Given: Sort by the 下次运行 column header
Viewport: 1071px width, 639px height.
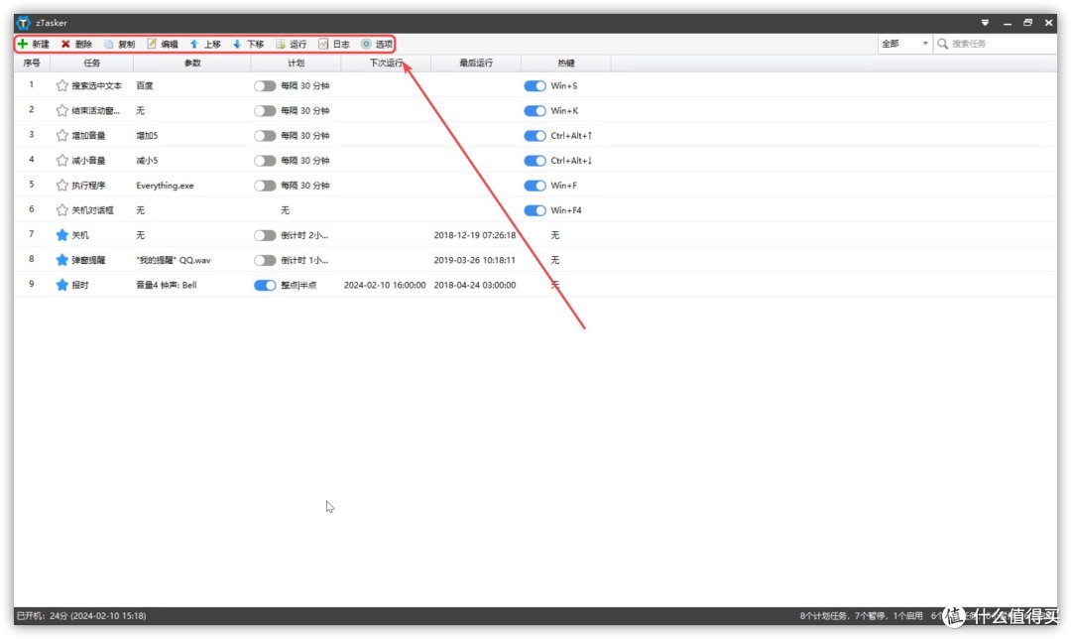Looking at the screenshot, I should click(x=386, y=64).
